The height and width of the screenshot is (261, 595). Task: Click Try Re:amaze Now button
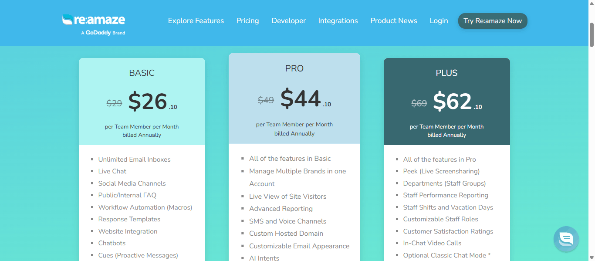(x=493, y=21)
